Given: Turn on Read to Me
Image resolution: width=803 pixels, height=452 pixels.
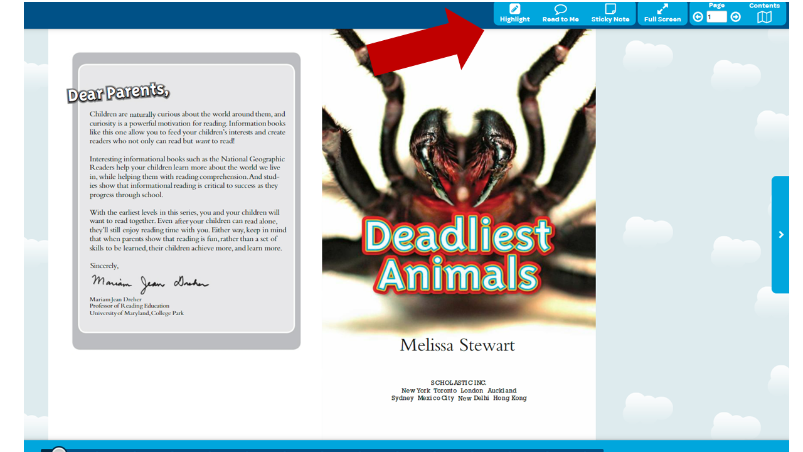Looking at the screenshot, I should pyautogui.click(x=560, y=13).
